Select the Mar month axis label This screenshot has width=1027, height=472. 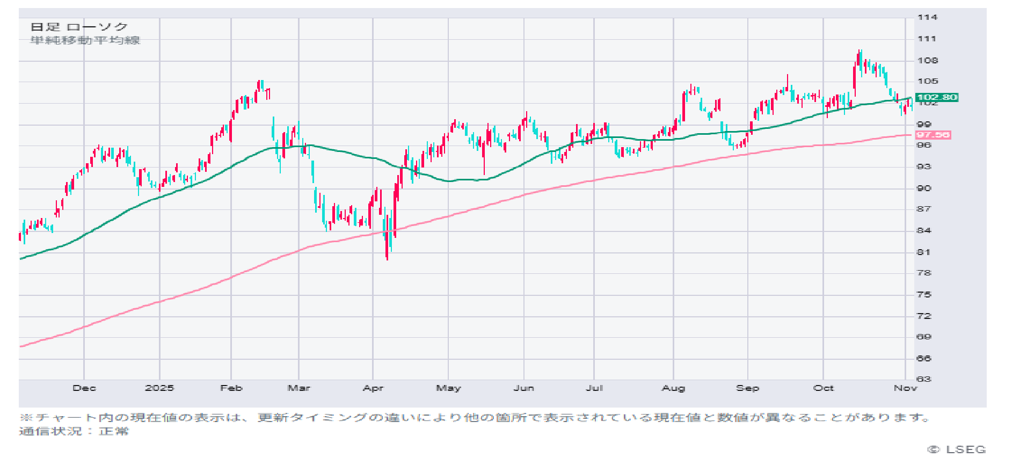click(x=299, y=388)
